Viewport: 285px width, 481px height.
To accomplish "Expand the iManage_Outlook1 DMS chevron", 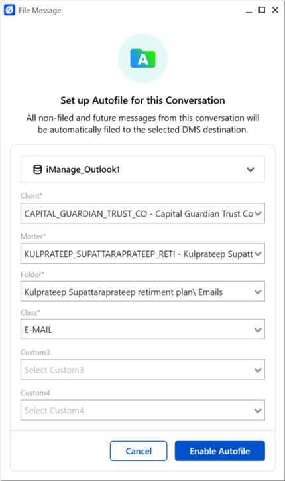I will point(251,169).
